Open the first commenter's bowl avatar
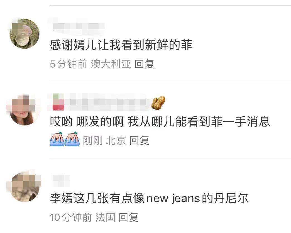The height and width of the screenshot is (233, 291). [24, 34]
